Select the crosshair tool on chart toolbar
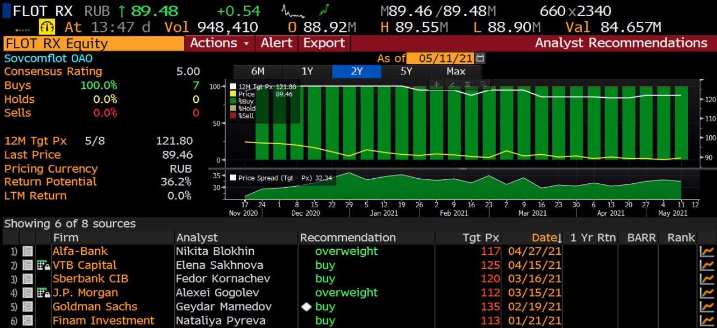The width and height of the screenshot is (717, 328). click(x=436, y=84)
